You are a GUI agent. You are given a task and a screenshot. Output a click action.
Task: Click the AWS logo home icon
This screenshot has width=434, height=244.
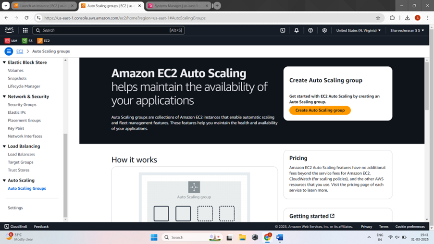point(9,30)
